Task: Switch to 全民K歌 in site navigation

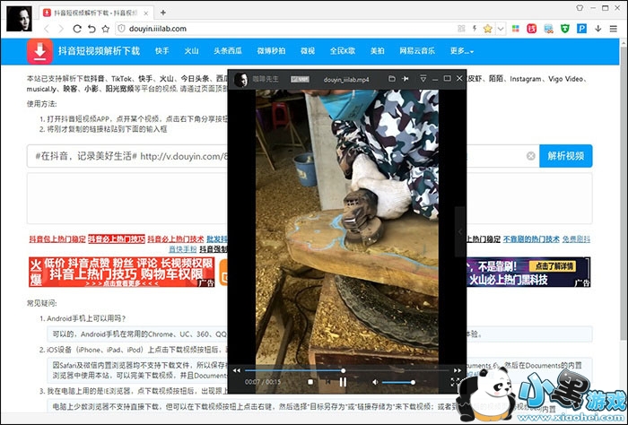Action: coord(343,51)
